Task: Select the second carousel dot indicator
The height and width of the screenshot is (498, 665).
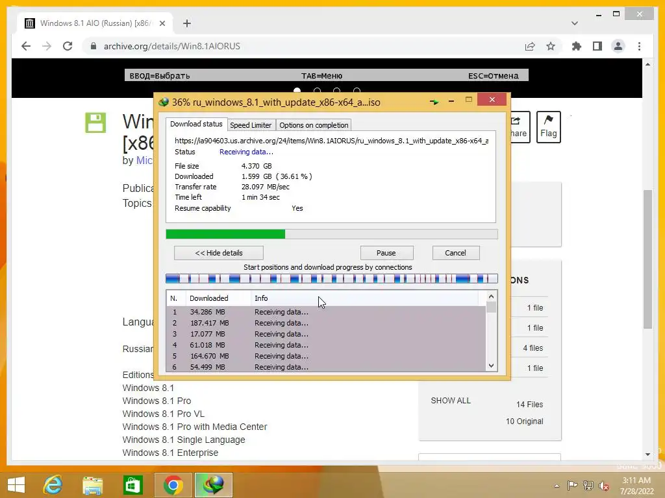Action: (x=317, y=91)
